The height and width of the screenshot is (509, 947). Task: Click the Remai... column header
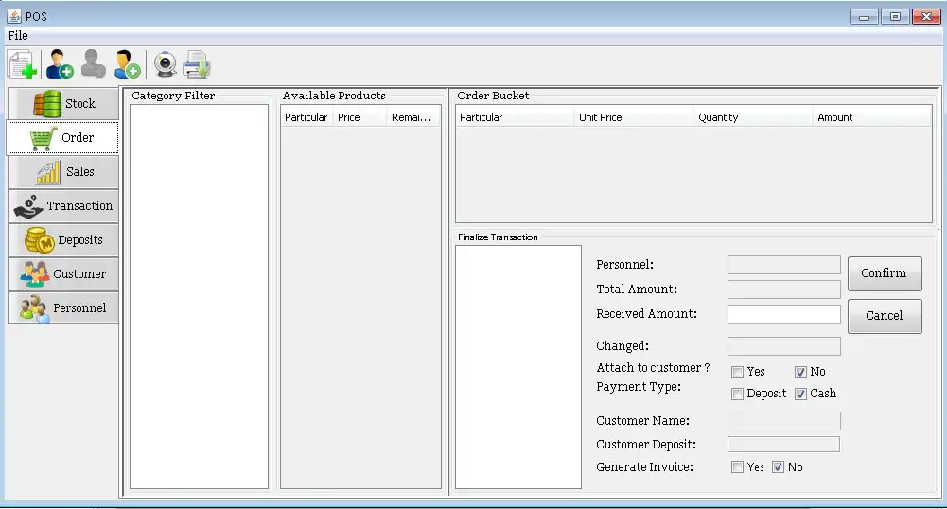(413, 117)
